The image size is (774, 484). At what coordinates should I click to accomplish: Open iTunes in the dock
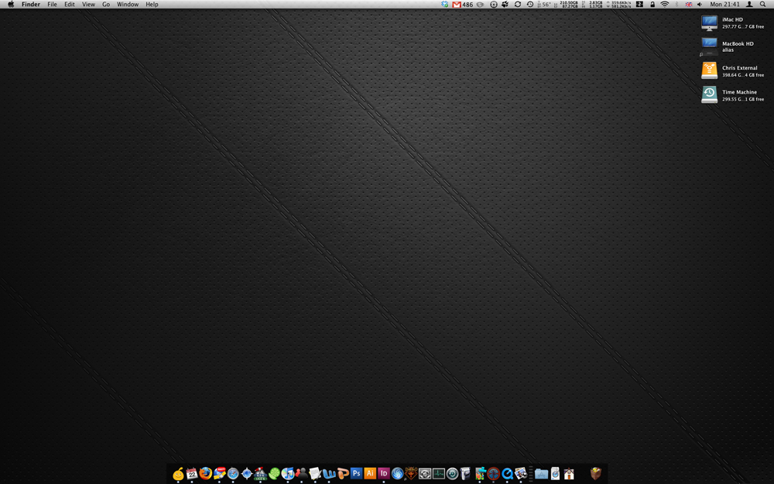[x=288, y=474]
